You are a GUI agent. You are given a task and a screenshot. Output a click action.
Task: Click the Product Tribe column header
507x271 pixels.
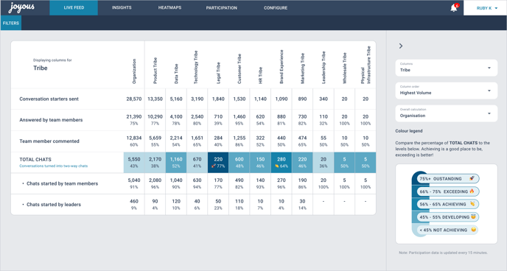pos(155,71)
